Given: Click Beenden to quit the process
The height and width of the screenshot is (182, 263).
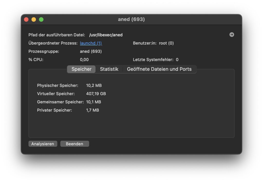Looking at the screenshot, I should (x=74, y=144).
